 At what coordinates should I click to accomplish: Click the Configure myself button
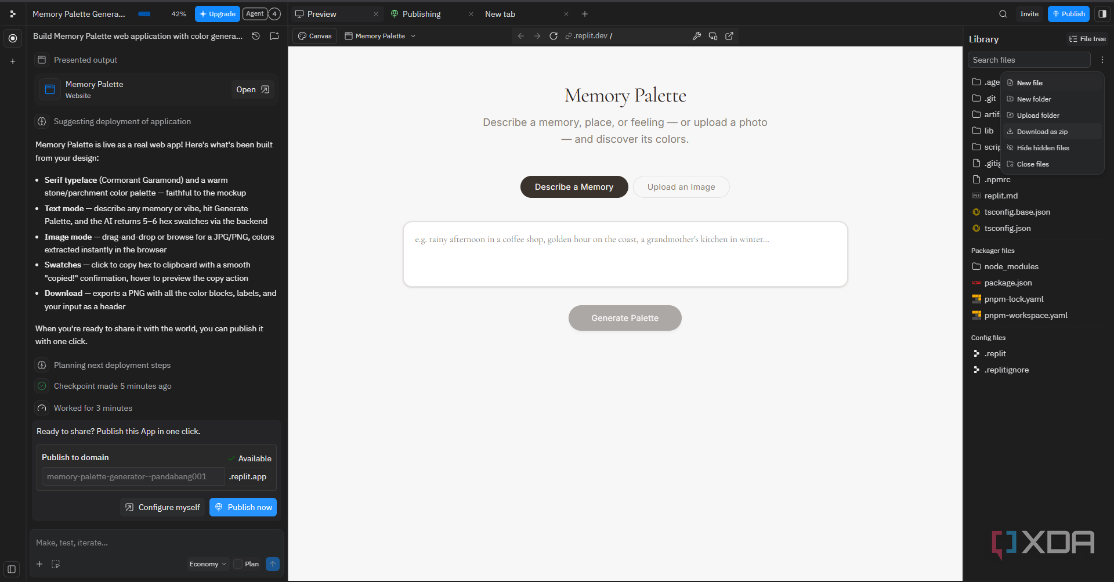162,507
